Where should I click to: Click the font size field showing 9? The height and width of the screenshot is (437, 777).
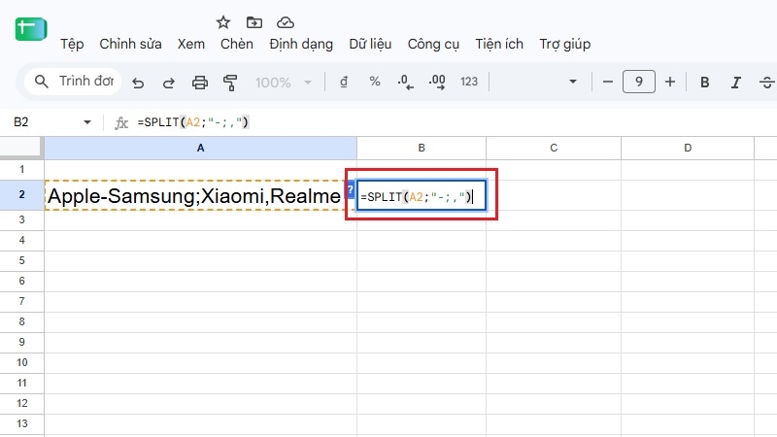[639, 82]
